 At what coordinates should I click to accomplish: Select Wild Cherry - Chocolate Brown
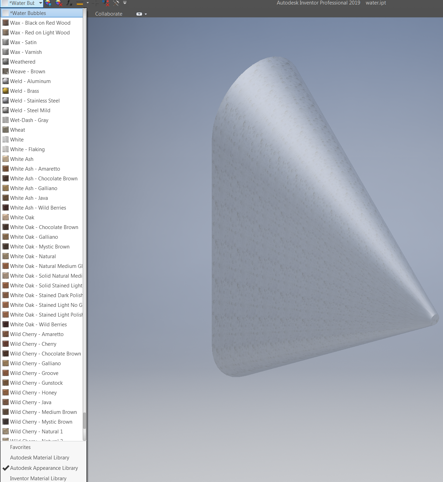(x=42, y=354)
